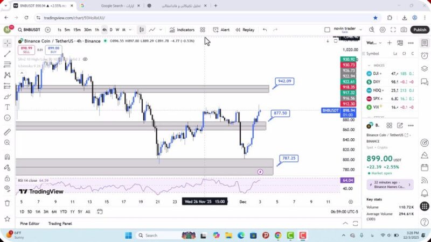Image resolution: width=431 pixels, height=242 pixels.
Task: Open the Alerts panel clock icon
Action: 425,54
